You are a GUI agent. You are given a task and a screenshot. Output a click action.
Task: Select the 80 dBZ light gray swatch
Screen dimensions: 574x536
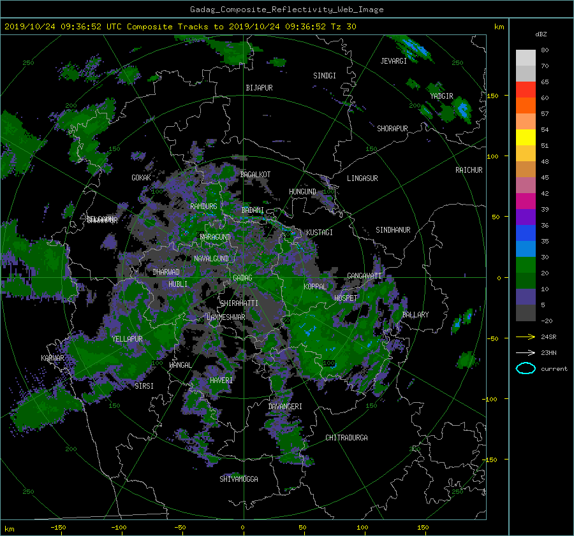pos(526,57)
